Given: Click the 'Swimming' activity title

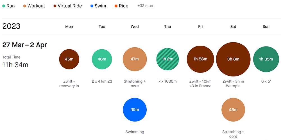Looking at the screenshot, I should [135, 132].
